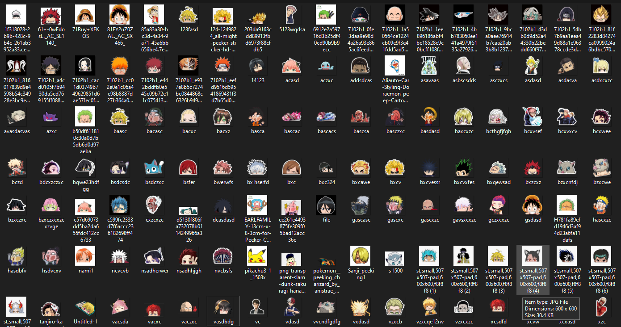Select the file name 'cxzcxzc'
This screenshot has height=327, width=621.
click(x=155, y=220)
